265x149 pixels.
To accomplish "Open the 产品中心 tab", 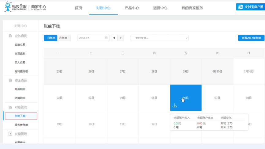I will (x=132, y=8).
